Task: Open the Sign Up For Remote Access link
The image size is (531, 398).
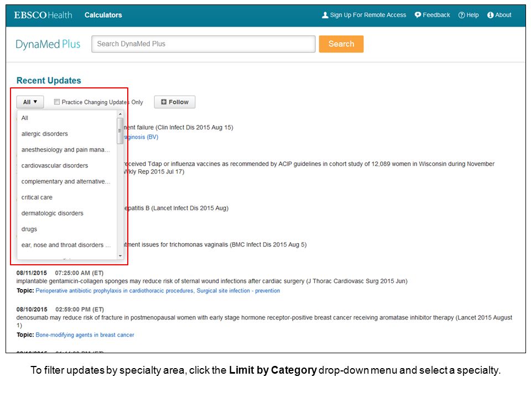Action: (x=368, y=15)
